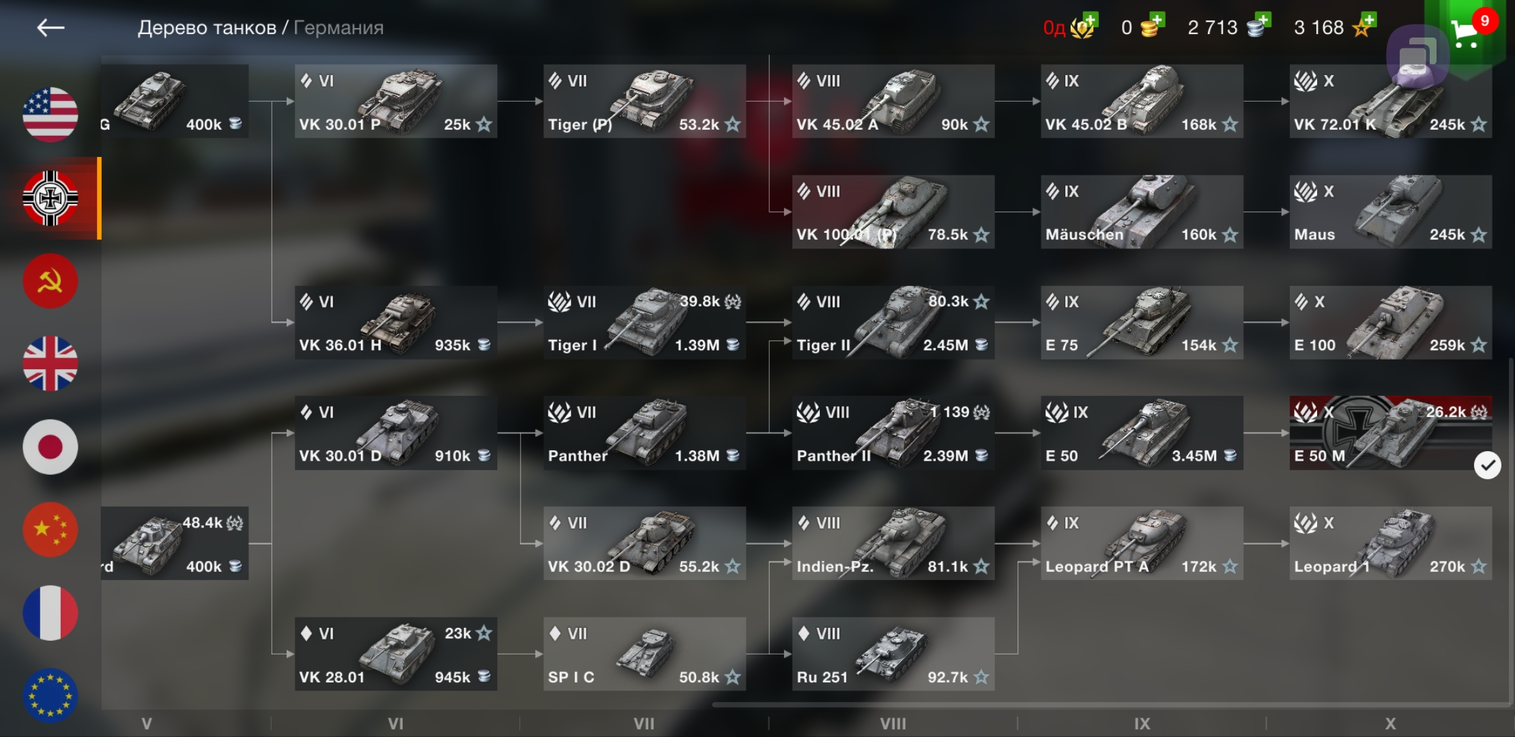Choose the Japan flag nation
Screen dimensions: 1515x737
point(50,447)
